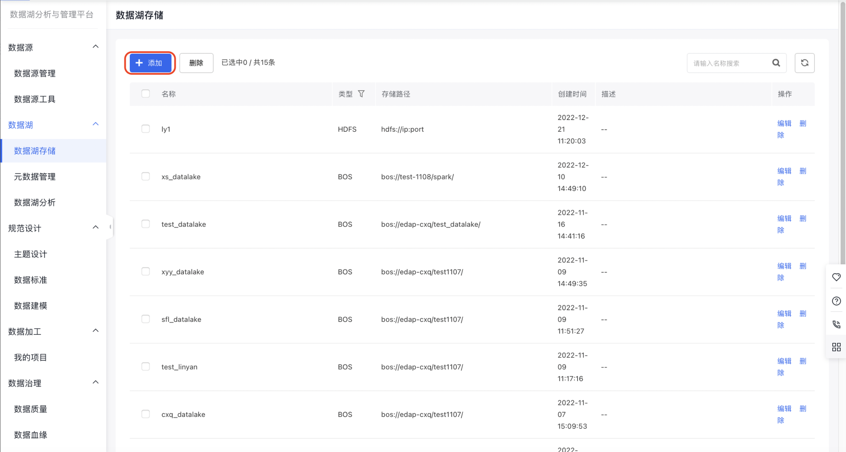The height and width of the screenshot is (452, 846).
Task: Open 数据标准 in the sidebar
Action: pos(30,280)
